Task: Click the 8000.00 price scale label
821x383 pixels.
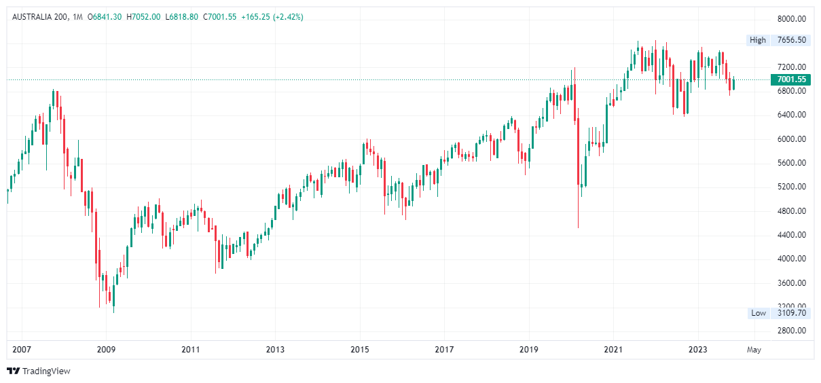Action: [x=792, y=18]
